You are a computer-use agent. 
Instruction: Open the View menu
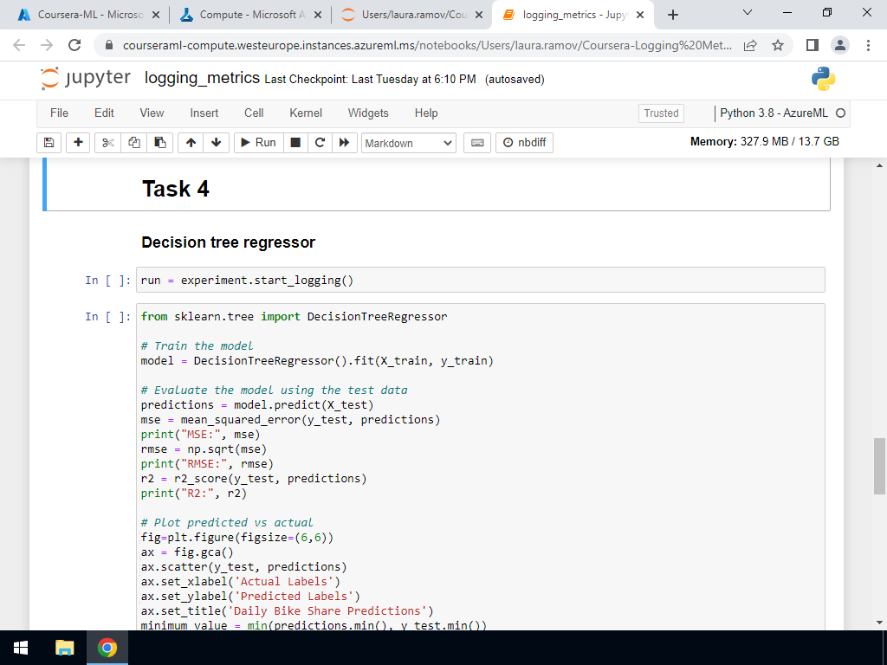click(x=152, y=113)
